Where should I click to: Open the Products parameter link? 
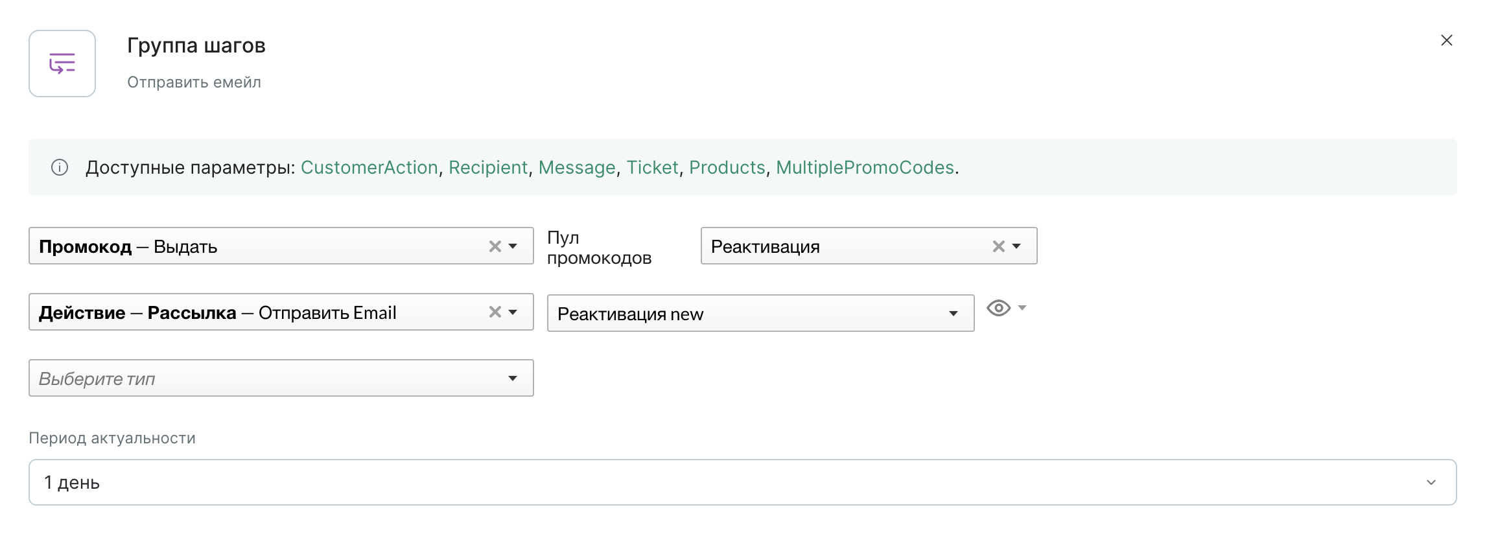click(727, 167)
